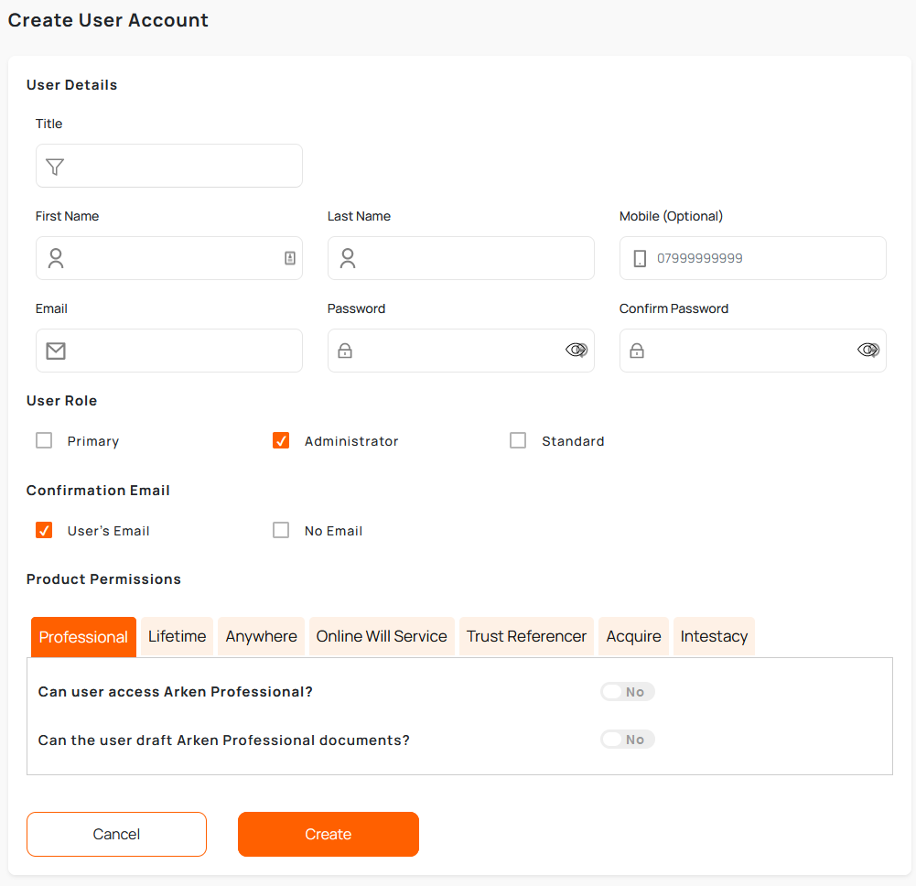This screenshot has height=886, width=916.
Task: Uncheck the Administrator role checkbox
Action: (x=281, y=440)
